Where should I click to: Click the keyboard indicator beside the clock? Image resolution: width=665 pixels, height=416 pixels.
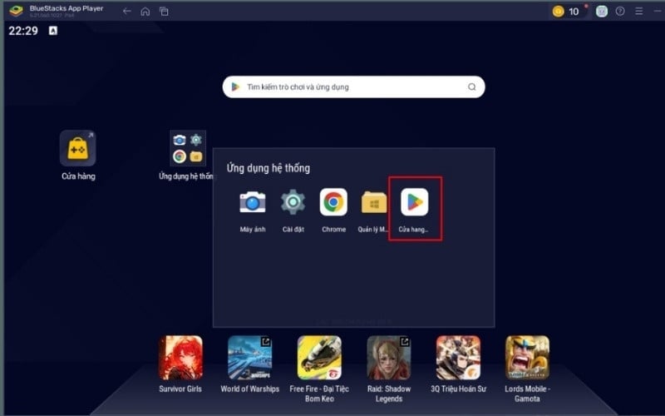pos(53,31)
